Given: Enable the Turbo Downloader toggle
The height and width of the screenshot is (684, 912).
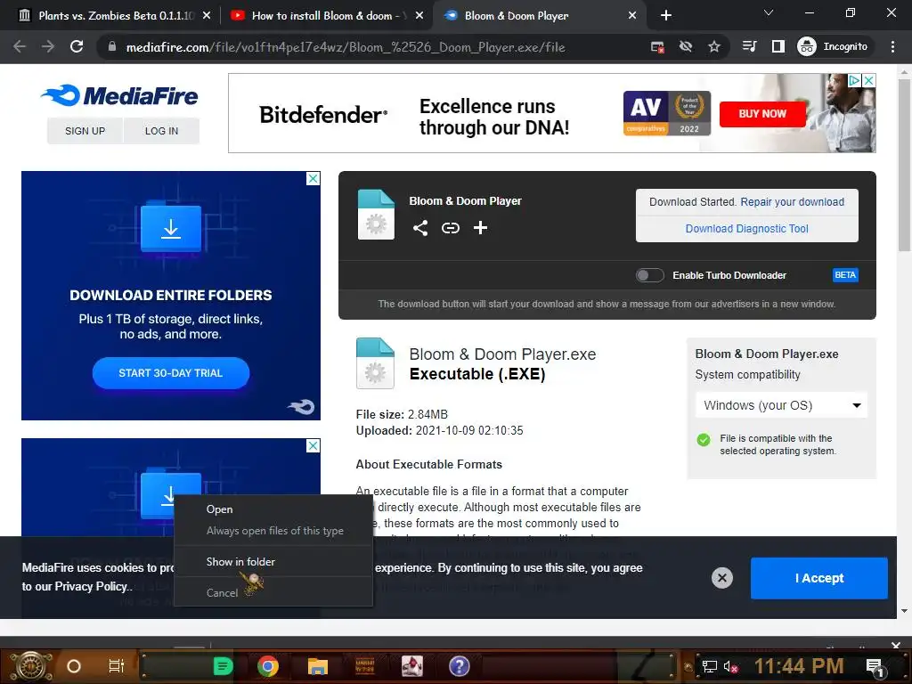Looking at the screenshot, I should click(x=649, y=275).
